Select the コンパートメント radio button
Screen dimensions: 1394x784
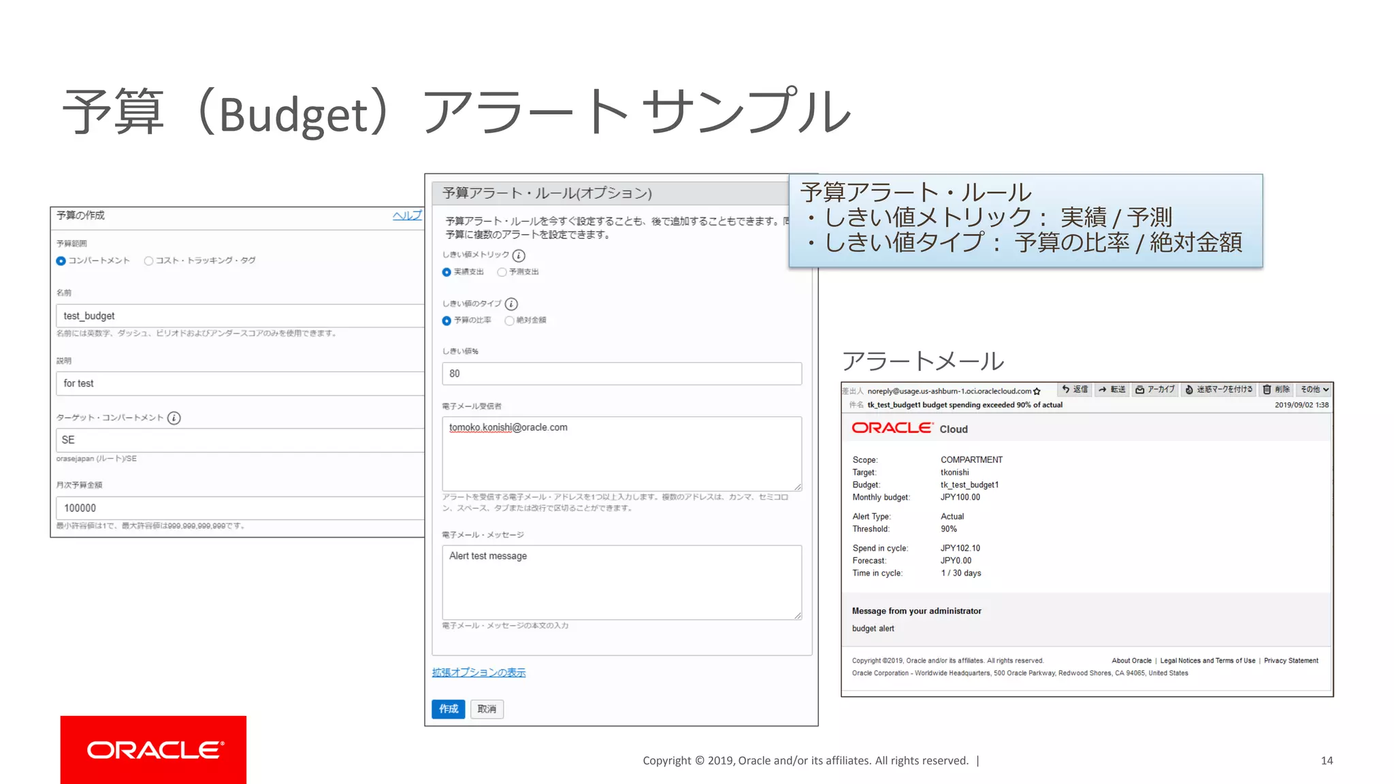pos(61,261)
